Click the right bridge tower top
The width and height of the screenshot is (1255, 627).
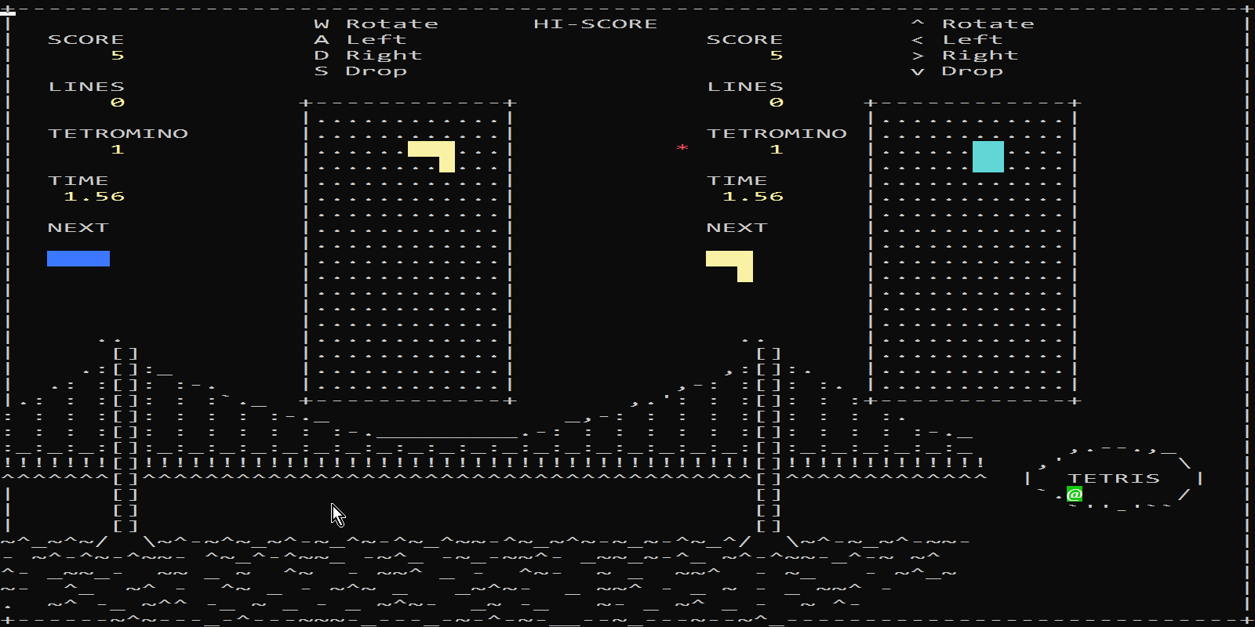(769, 353)
